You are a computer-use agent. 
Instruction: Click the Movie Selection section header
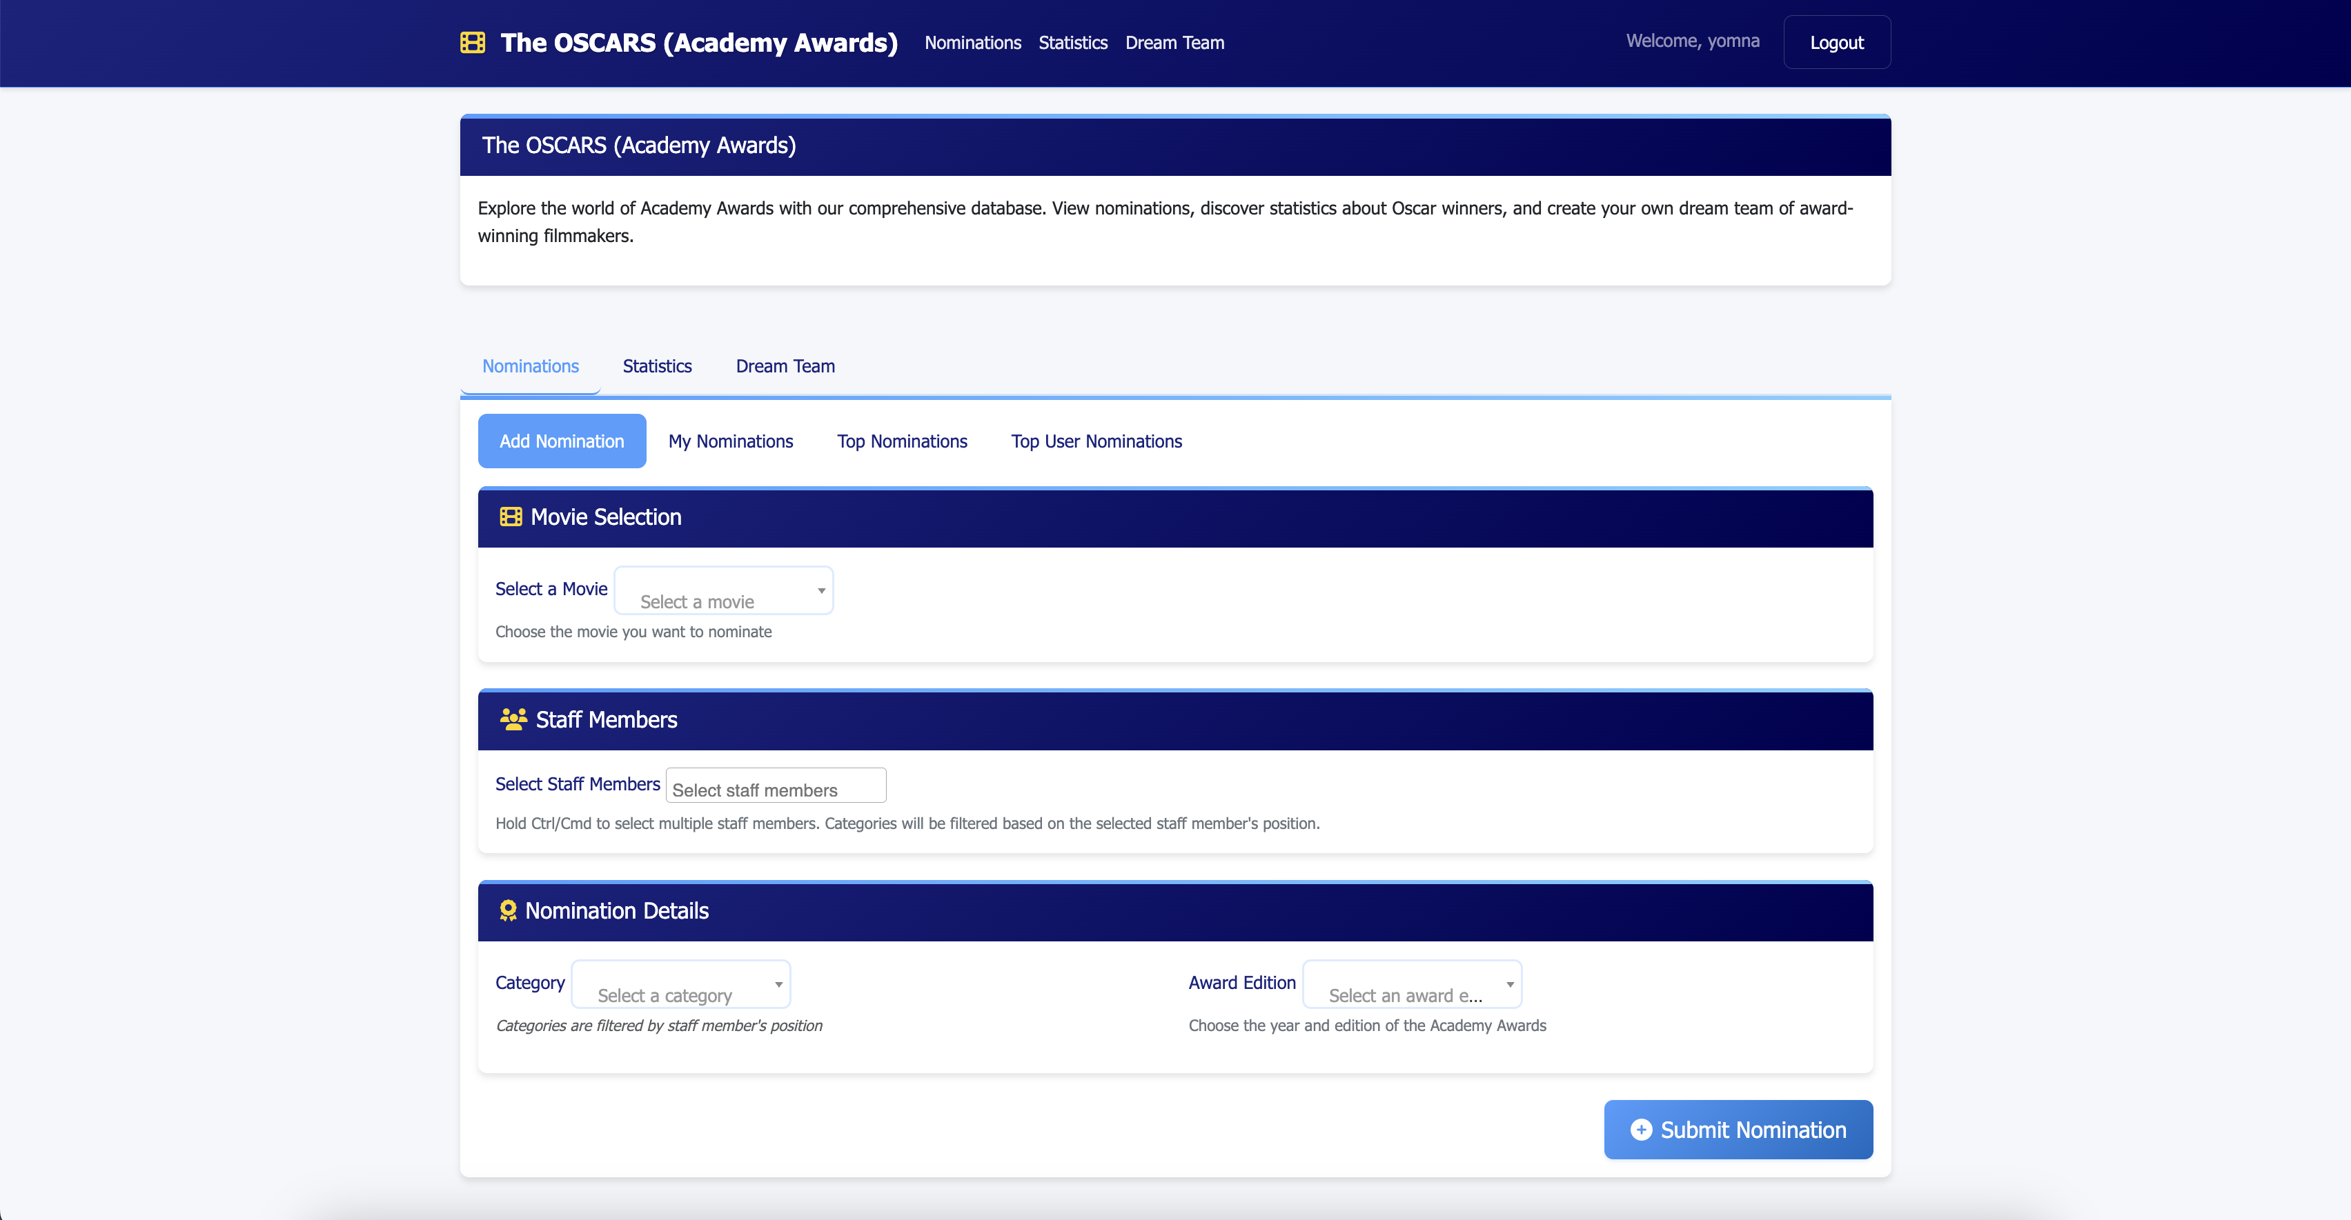(1176, 518)
